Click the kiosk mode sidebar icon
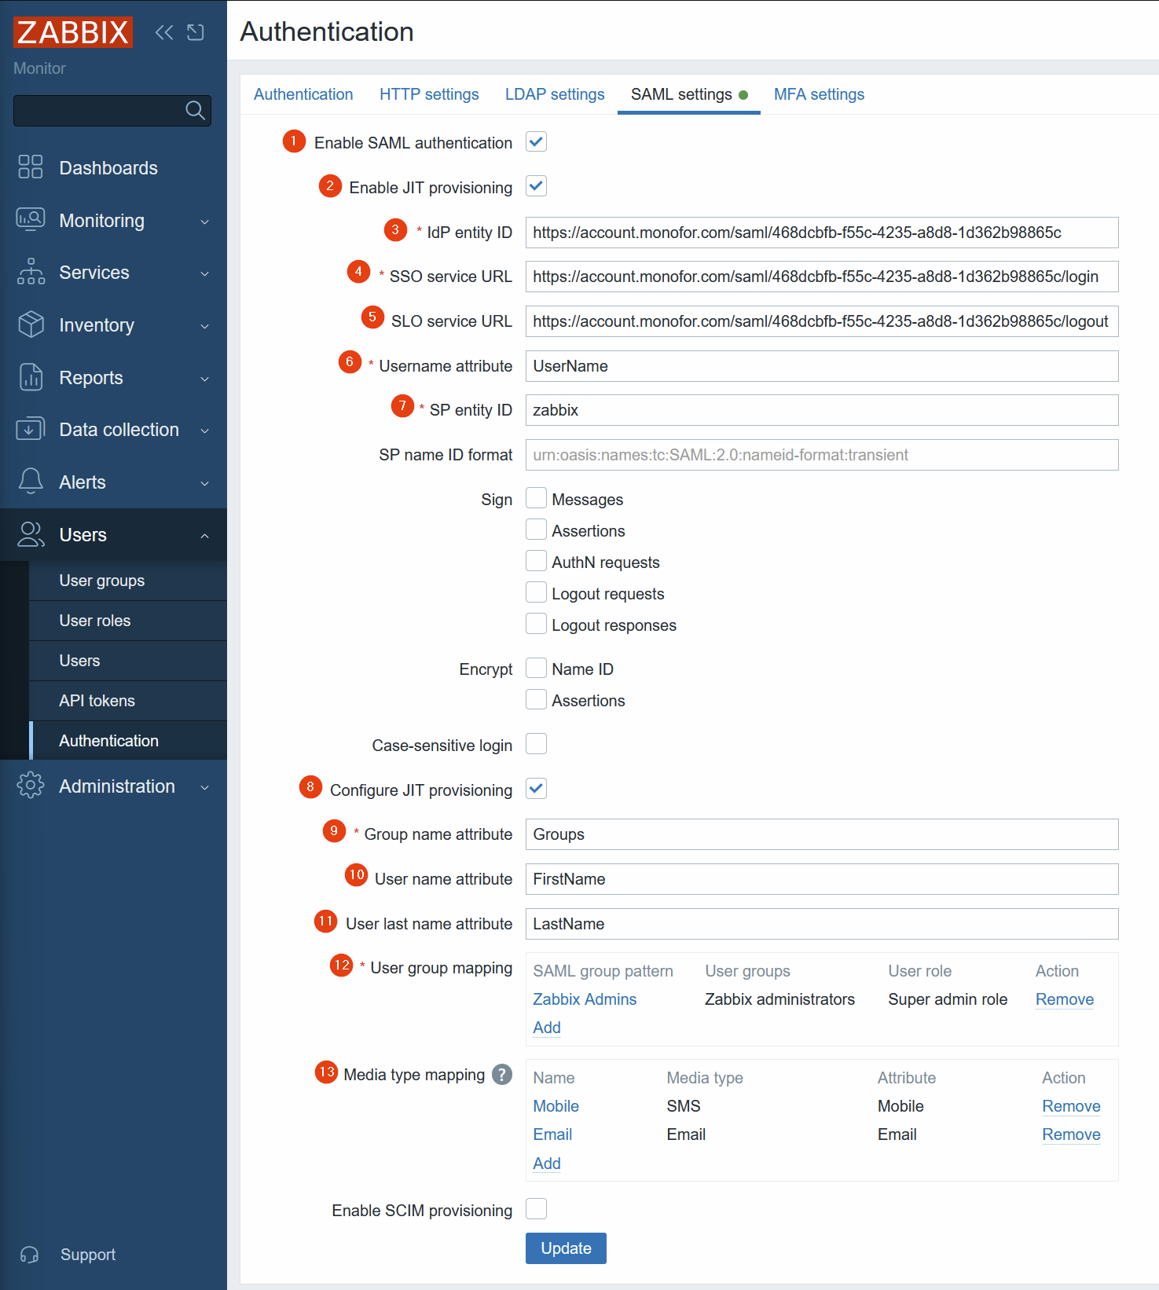This screenshot has width=1159, height=1290. [196, 32]
